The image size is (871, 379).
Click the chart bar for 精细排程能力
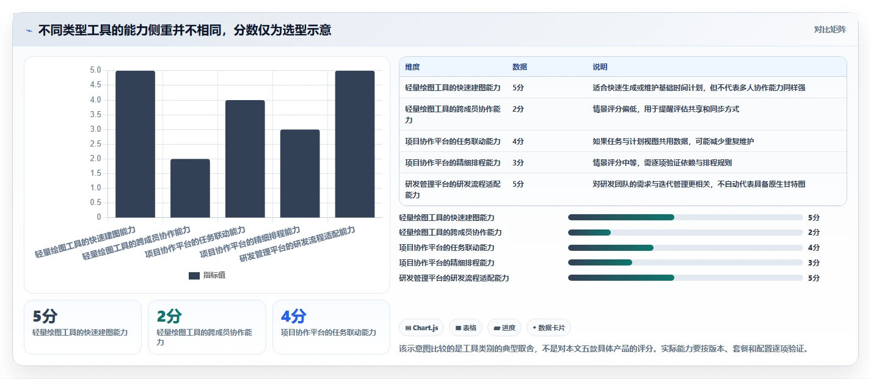pos(300,173)
